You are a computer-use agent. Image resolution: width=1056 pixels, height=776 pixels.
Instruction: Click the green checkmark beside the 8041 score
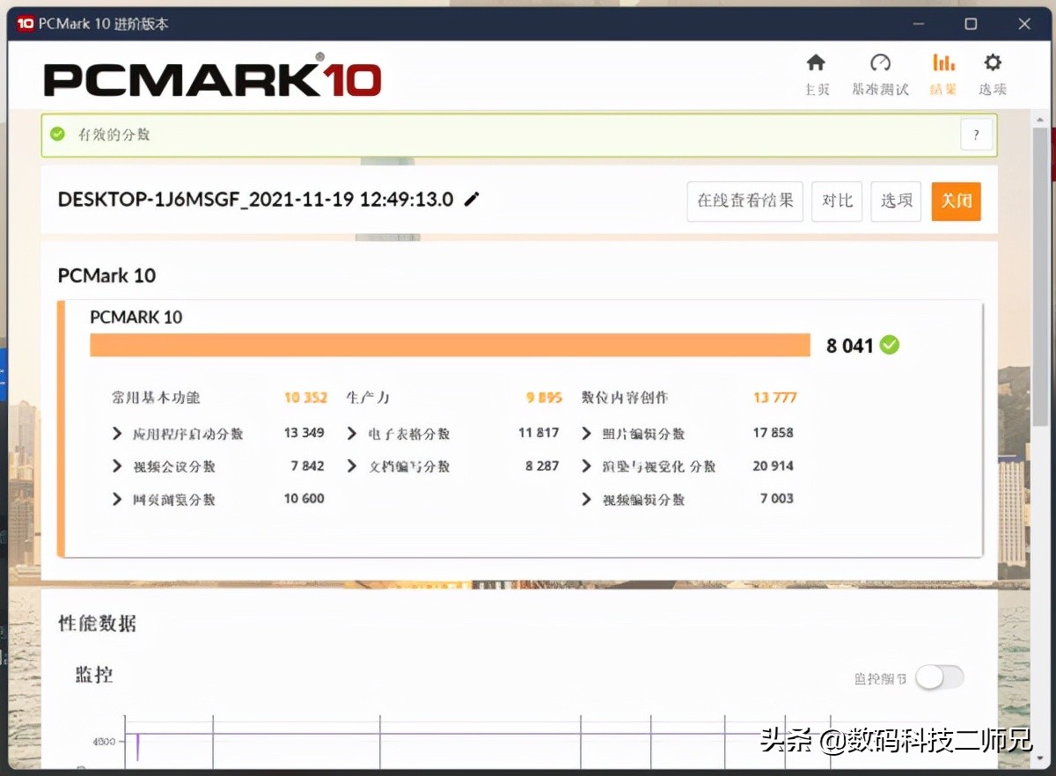889,346
